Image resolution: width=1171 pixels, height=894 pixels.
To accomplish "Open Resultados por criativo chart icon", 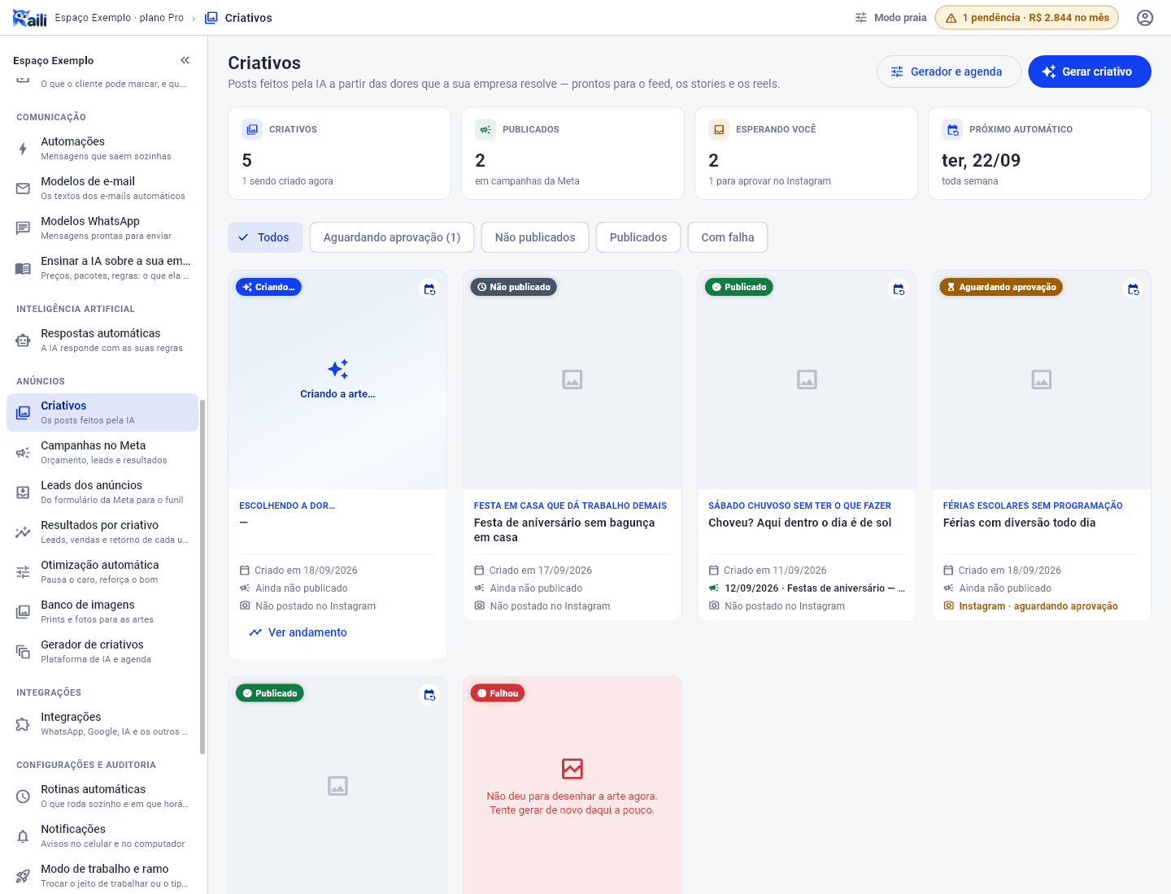I will (x=23, y=532).
